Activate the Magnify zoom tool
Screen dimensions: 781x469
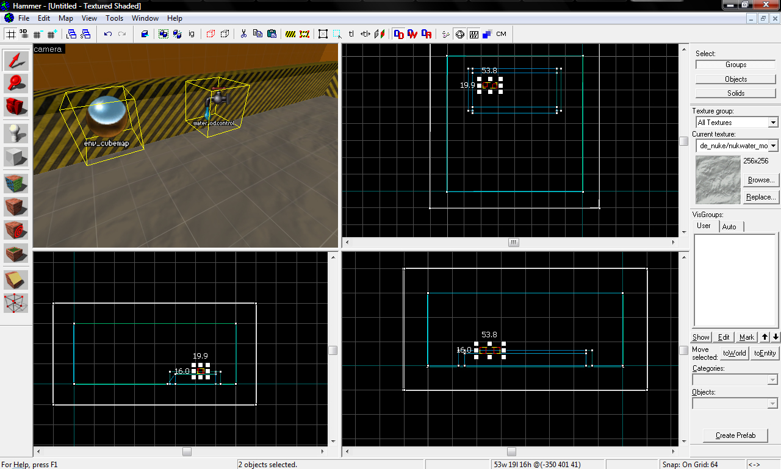(x=16, y=84)
